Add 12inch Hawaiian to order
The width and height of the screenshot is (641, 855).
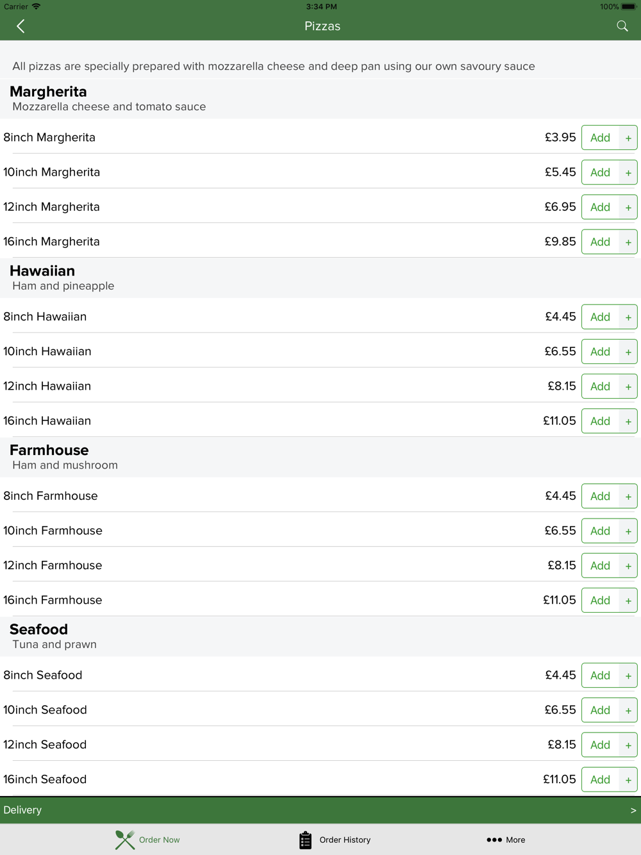(601, 386)
